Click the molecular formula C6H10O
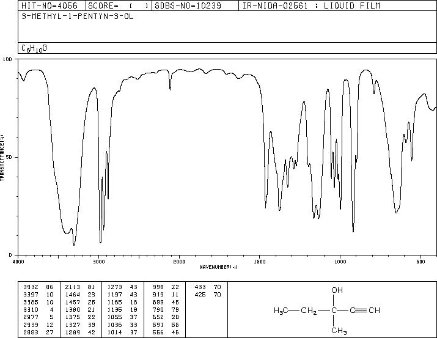 point(34,48)
